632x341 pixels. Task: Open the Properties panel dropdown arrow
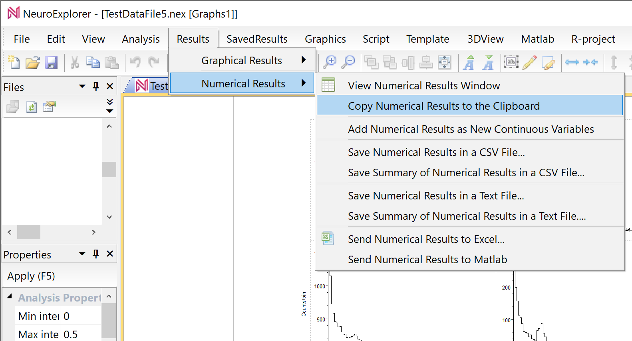82,254
